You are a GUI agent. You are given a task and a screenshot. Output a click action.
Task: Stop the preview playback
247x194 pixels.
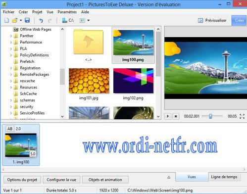[176, 116]
